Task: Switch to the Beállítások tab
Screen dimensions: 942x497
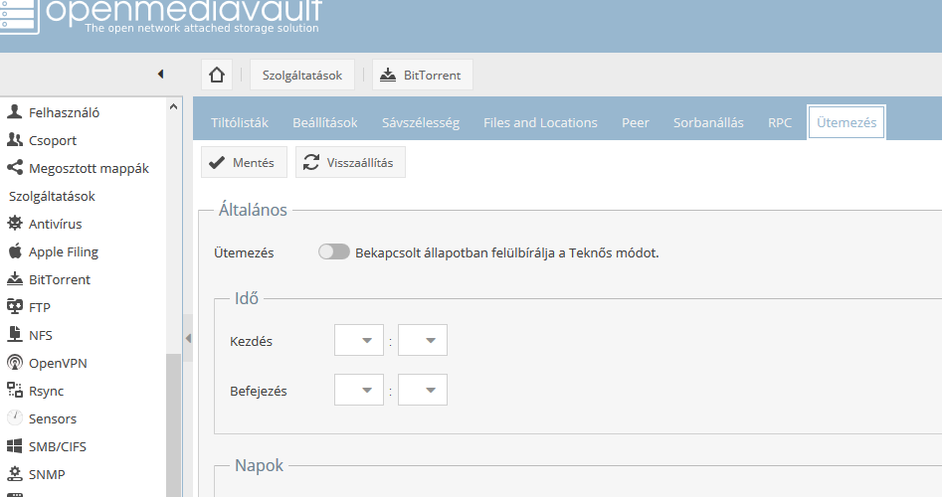Action: coord(325,122)
